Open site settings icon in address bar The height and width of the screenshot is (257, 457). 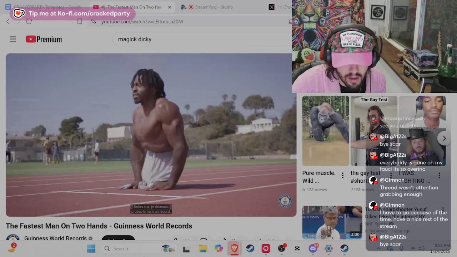pyautogui.click(x=94, y=21)
